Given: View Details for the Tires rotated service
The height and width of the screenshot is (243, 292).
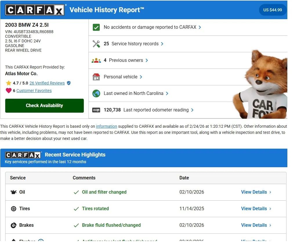Looking at the screenshot, I should click(x=254, y=208).
